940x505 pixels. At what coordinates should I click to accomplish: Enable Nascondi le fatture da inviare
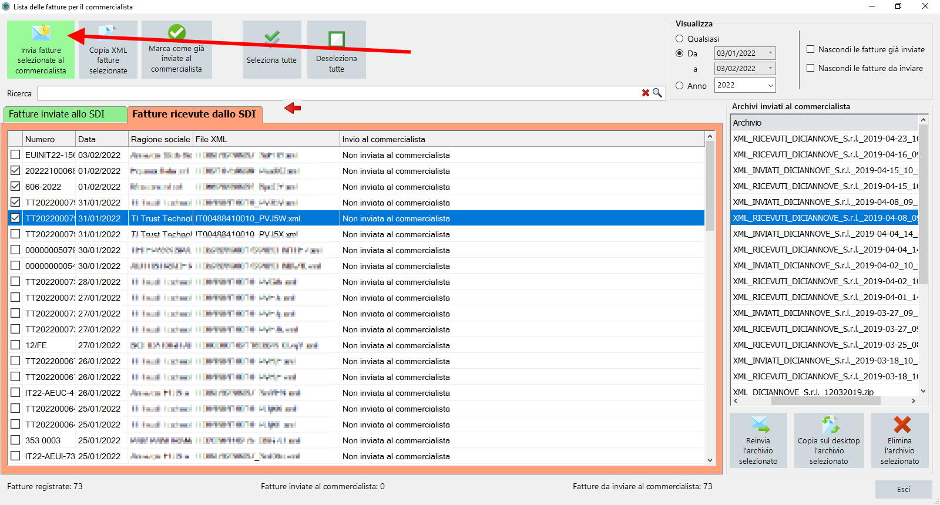[x=811, y=68]
